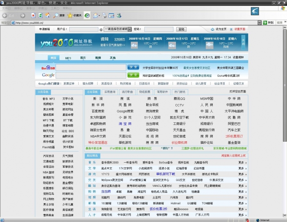Focus the 用户名 username field
287x222 pixels.
(84, 29)
